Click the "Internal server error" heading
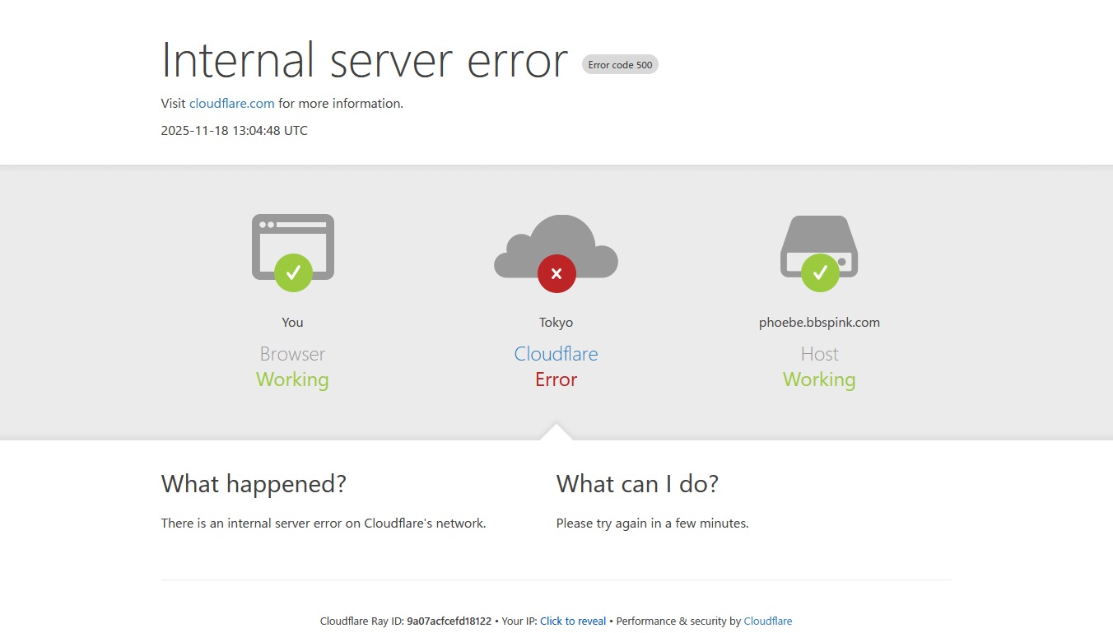The width and height of the screenshot is (1113, 633). tap(364, 61)
